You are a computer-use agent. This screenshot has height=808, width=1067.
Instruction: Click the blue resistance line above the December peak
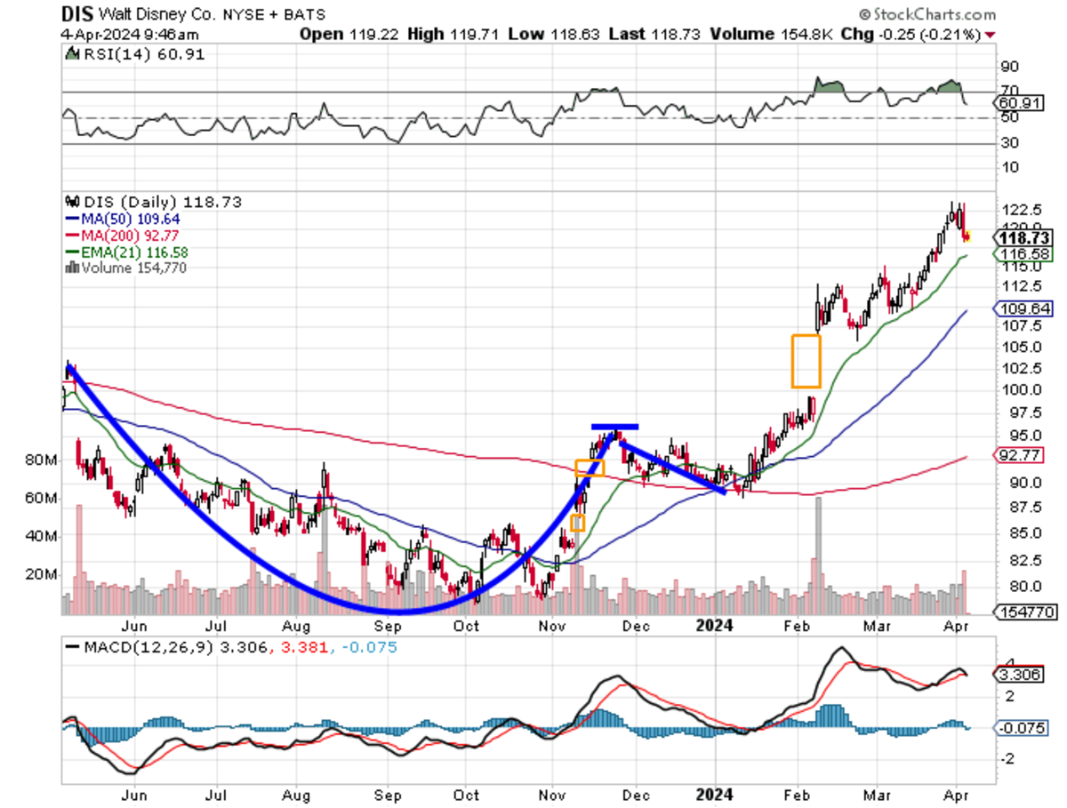tap(615, 425)
